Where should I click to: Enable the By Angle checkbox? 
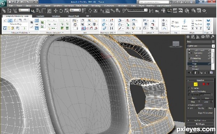[x=189, y=94]
